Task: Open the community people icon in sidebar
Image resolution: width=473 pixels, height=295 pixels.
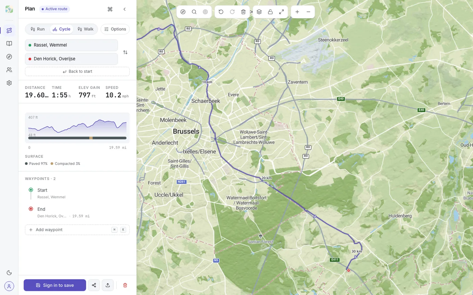Action: (x=9, y=70)
